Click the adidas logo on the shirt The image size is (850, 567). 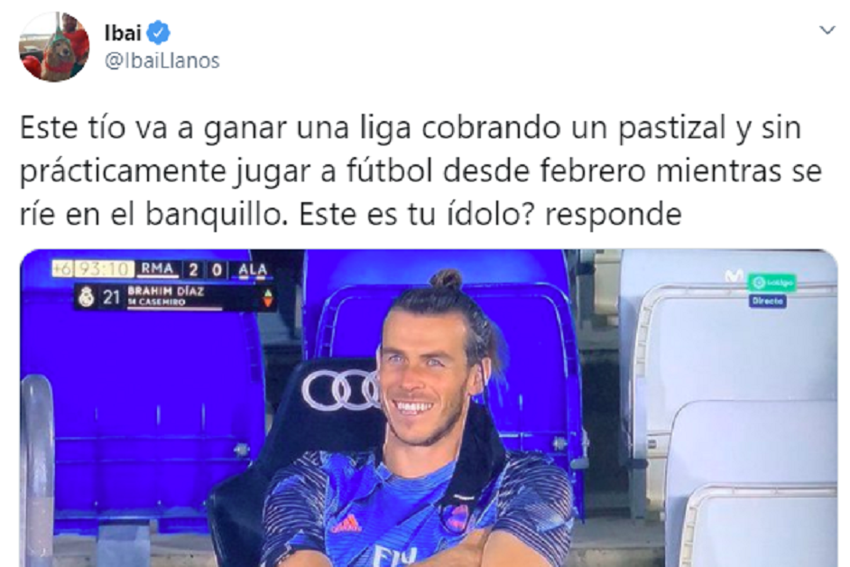click(346, 524)
